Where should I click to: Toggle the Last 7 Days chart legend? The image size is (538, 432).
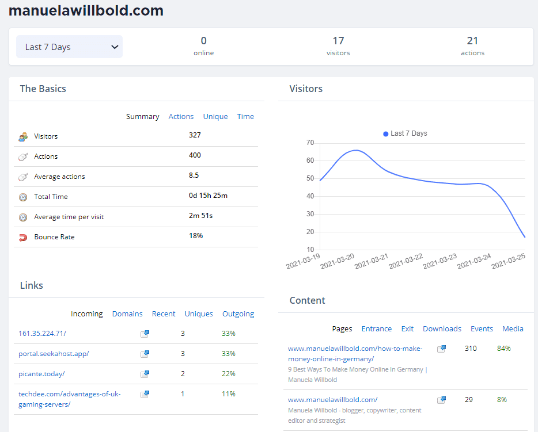pos(405,133)
